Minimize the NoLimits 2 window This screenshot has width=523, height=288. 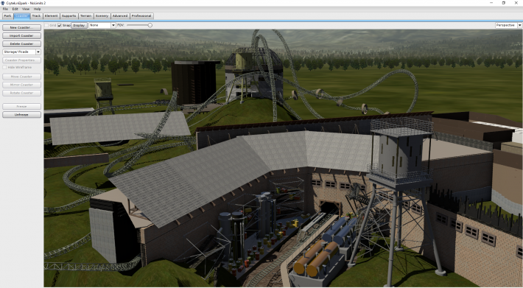(491, 3)
